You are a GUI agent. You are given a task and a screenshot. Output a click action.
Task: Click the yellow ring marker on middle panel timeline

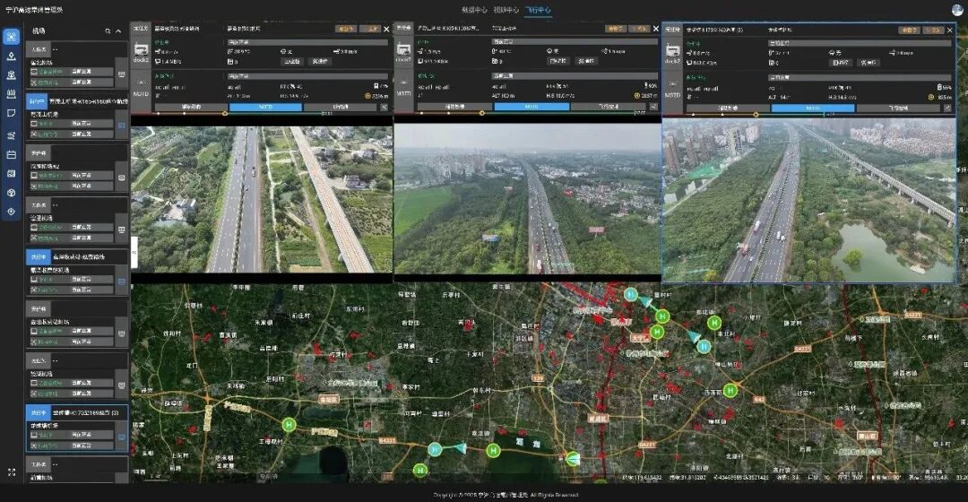point(481,113)
